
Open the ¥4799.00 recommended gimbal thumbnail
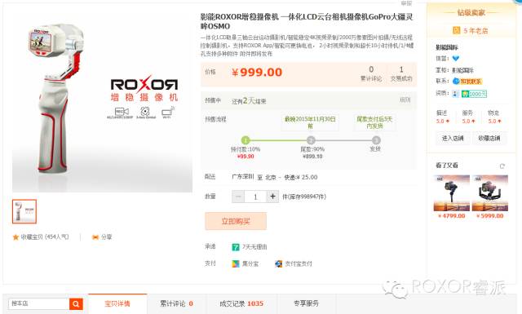pyautogui.click(x=451, y=193)
